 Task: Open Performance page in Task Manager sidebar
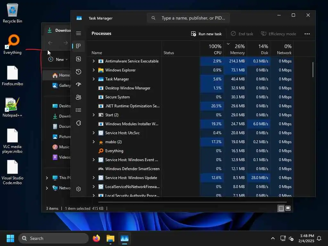tap(78, 59)
